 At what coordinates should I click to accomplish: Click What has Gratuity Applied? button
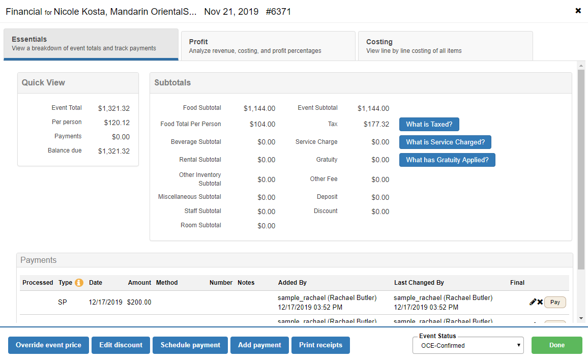[447, 160]
